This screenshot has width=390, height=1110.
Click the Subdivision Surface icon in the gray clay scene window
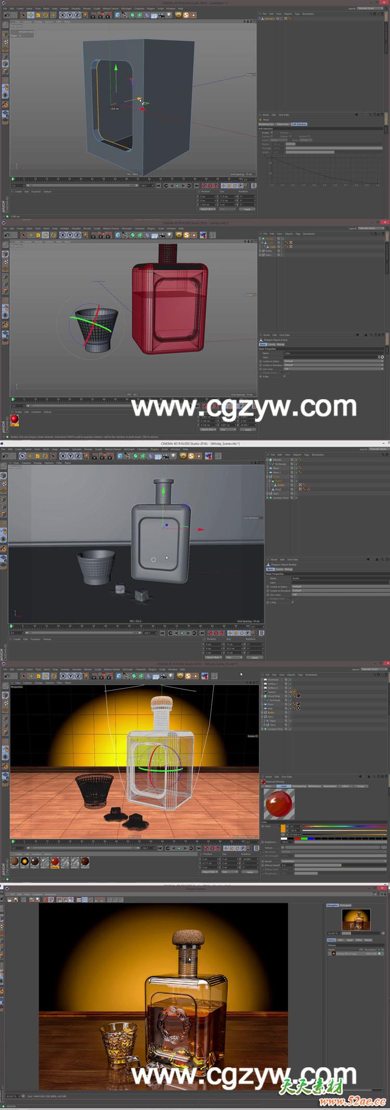[135, 455]
